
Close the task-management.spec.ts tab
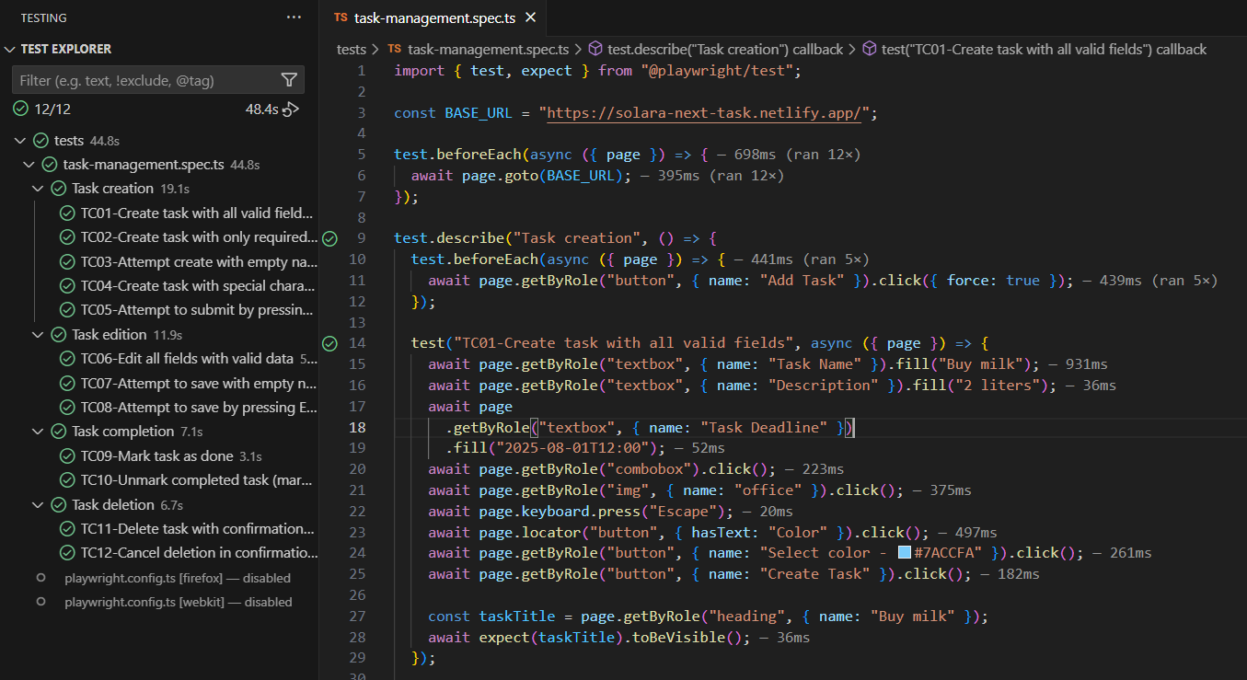(530, 17)
